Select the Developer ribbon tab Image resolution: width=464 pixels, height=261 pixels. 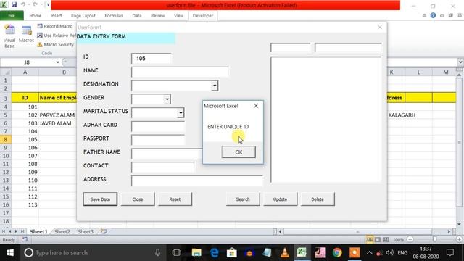coord(203,16)
